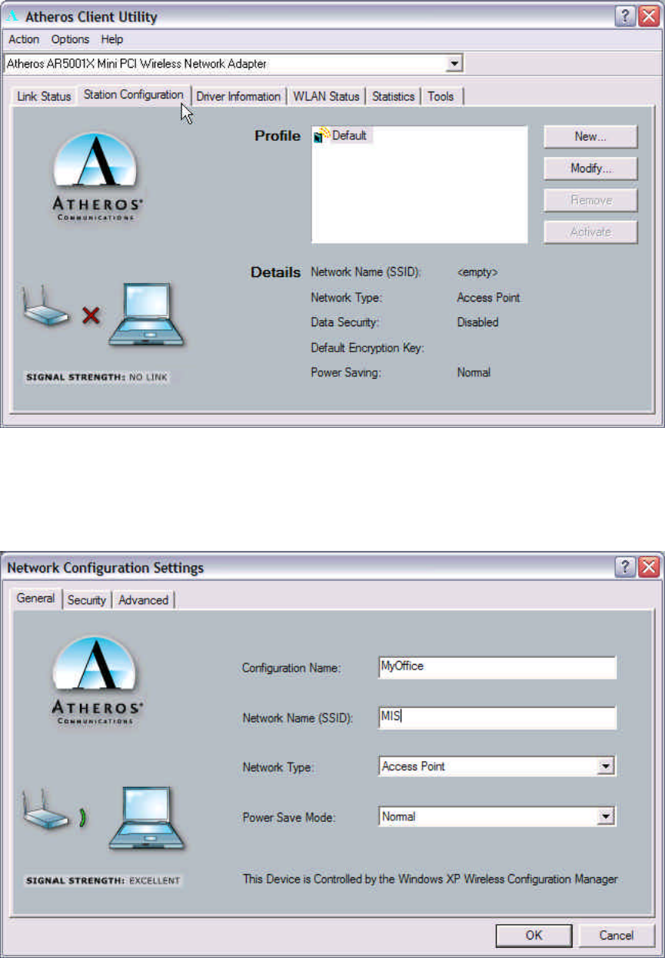Screen dimensions: 665x958
Task: Click the Modify... profile button
Action: (x=590, y=168)
